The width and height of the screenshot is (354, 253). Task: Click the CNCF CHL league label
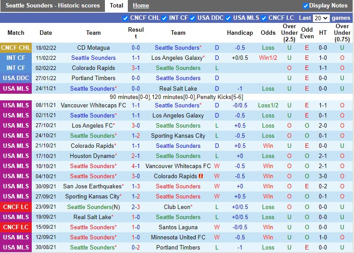16,48
